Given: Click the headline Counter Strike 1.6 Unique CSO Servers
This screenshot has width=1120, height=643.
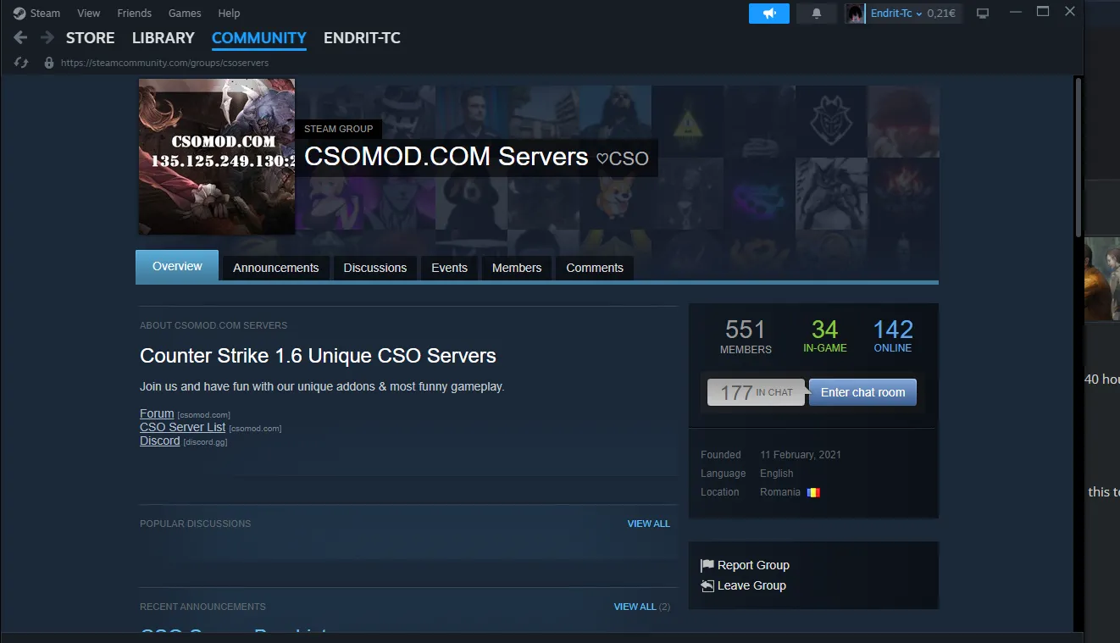Looking at the screenshot, I should pyautogui.click(x=318, y=356).
